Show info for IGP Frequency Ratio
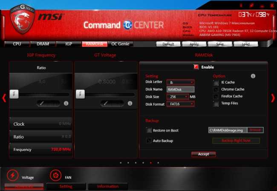Viewport: 277px width, 191px height. click(x=66, y=103)
